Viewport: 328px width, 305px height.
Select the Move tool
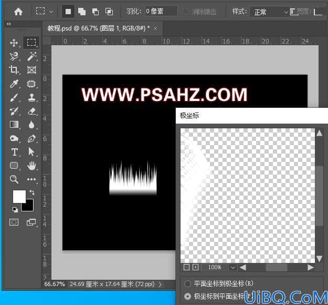[x=14, y=43]
